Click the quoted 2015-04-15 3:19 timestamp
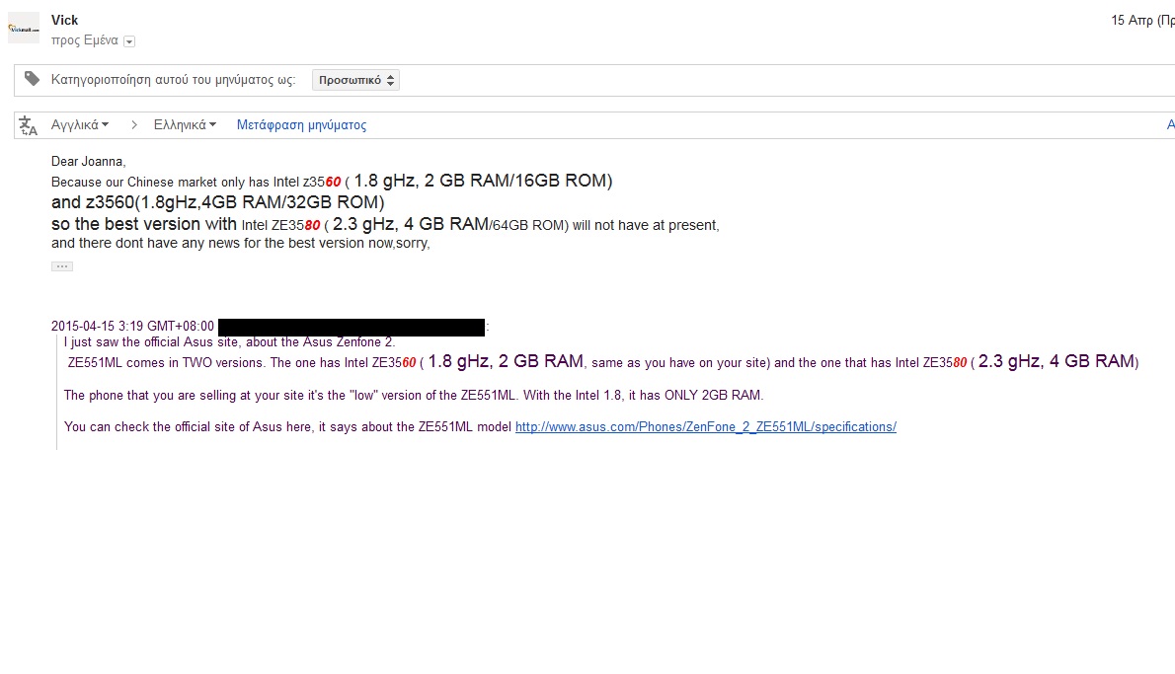Viewport: 1175px width, 674px height. pyautogui.click(x=132, y=327)
